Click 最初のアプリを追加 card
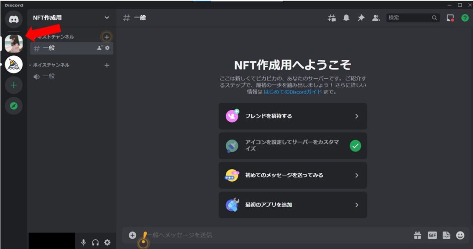This screenshot has height=249, width=473. tap(292, 205)
